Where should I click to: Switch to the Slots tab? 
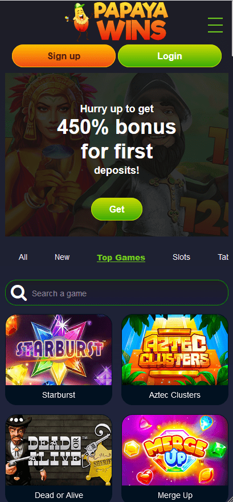point(182,257)
